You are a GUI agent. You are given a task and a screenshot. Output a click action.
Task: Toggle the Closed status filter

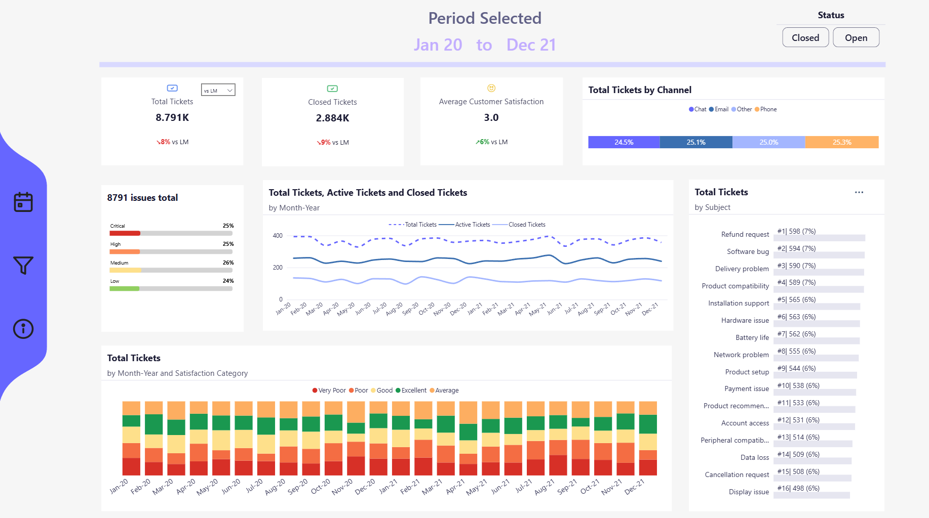(x=805, y=38)
